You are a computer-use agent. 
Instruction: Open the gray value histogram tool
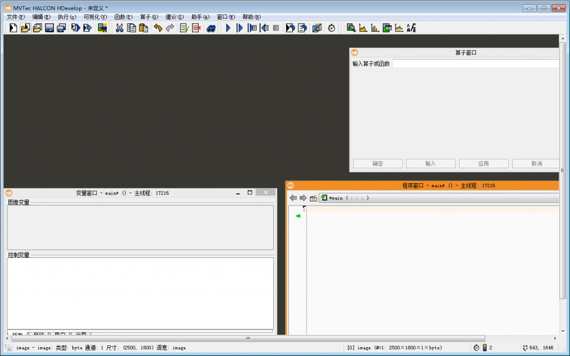(x=363, y=28)
